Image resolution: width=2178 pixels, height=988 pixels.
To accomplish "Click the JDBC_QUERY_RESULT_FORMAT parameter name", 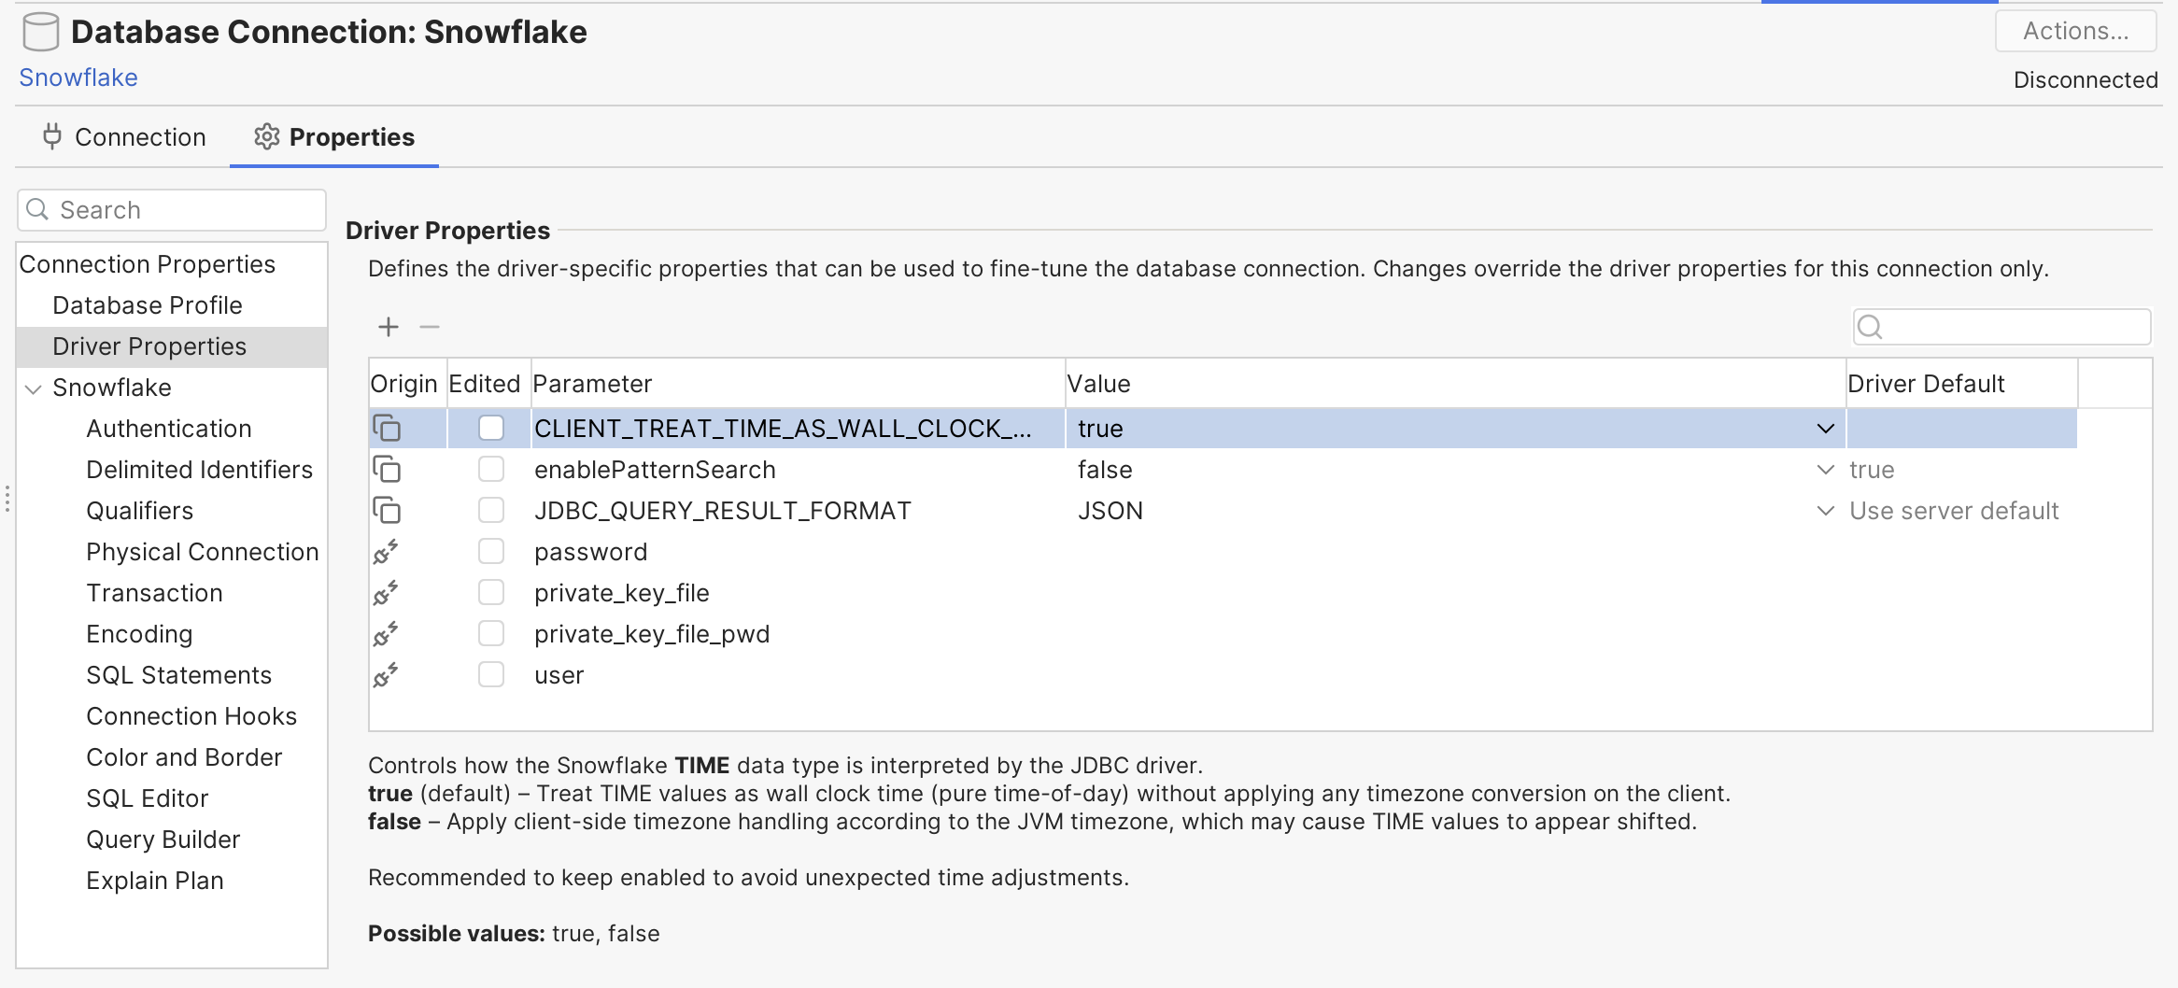I will tap(723, 511).
